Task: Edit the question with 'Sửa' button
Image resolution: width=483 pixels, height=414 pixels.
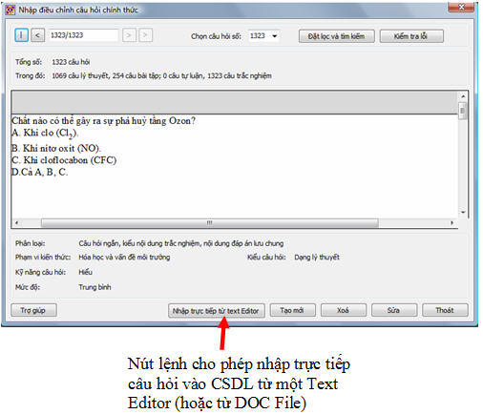Action: [x=394, y=310]
